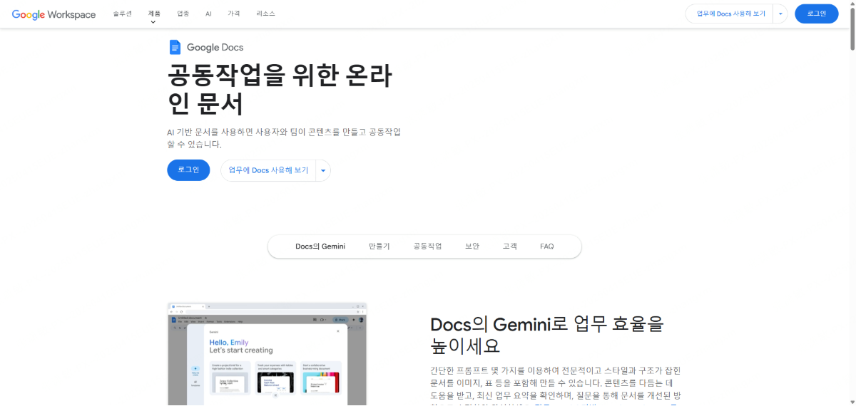Expand the 제품 menu in the header

(x=154, y=14)
